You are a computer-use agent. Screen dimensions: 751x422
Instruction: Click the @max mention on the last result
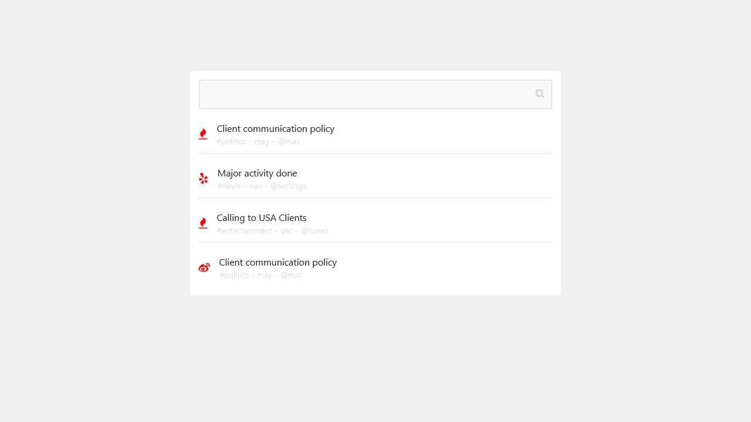[292, 275]
